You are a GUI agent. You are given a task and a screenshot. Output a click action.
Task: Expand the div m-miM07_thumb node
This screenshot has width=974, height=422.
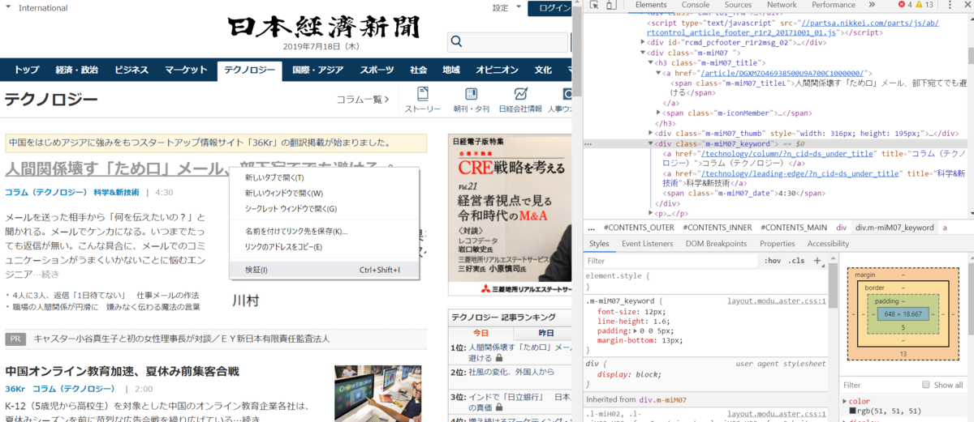[x=651, y=133]
